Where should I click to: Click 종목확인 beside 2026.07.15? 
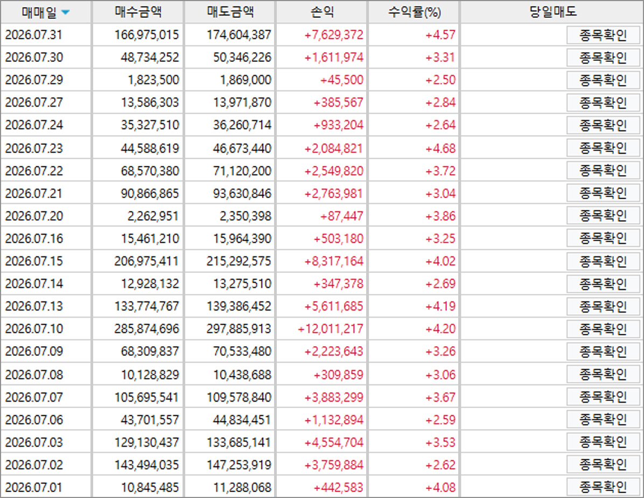pyautogui.click(x=603, y=262)
